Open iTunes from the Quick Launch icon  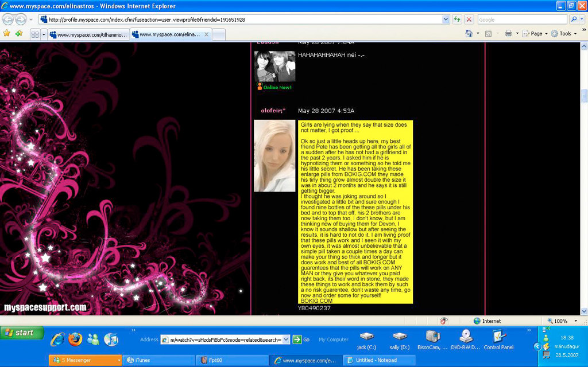click(x=111, y=339)
